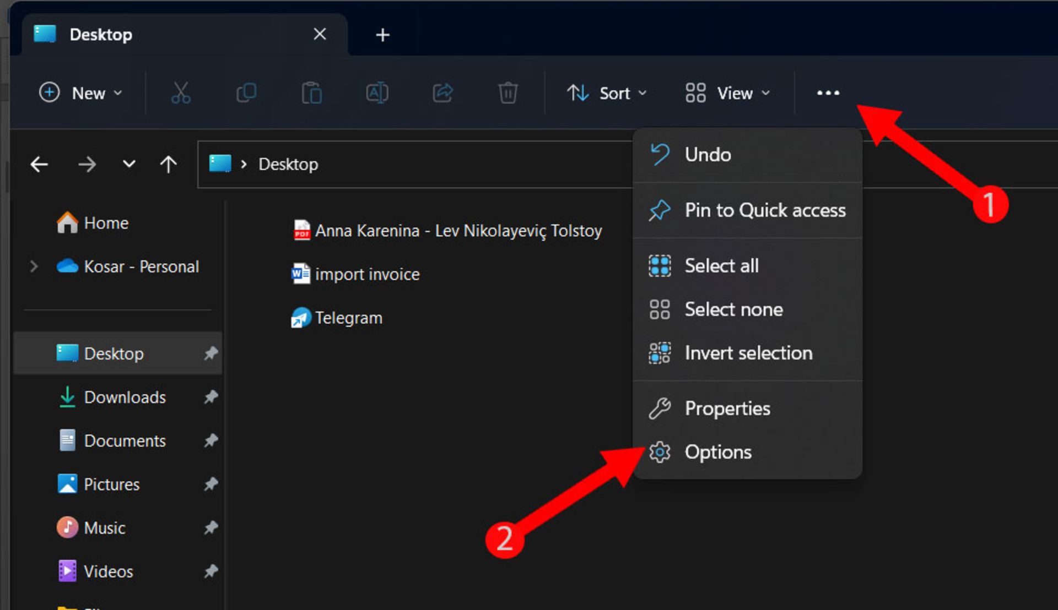Click the Copy icon in toolbar
The height and width of the screenshot is (610, 1058).
(246, 93)
